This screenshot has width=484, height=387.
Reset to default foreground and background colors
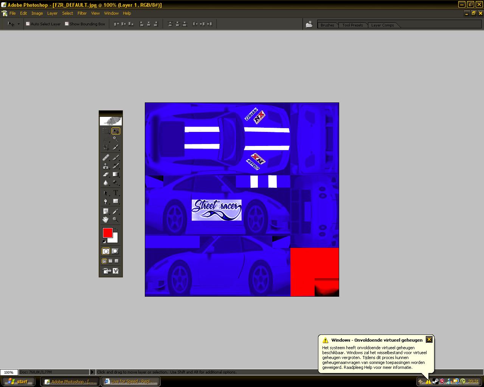click(x=104, y=241)
